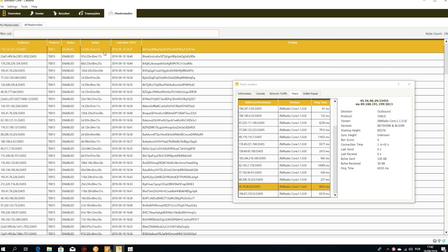Open the File menu
448x252 pixels.
click(2, 7)
